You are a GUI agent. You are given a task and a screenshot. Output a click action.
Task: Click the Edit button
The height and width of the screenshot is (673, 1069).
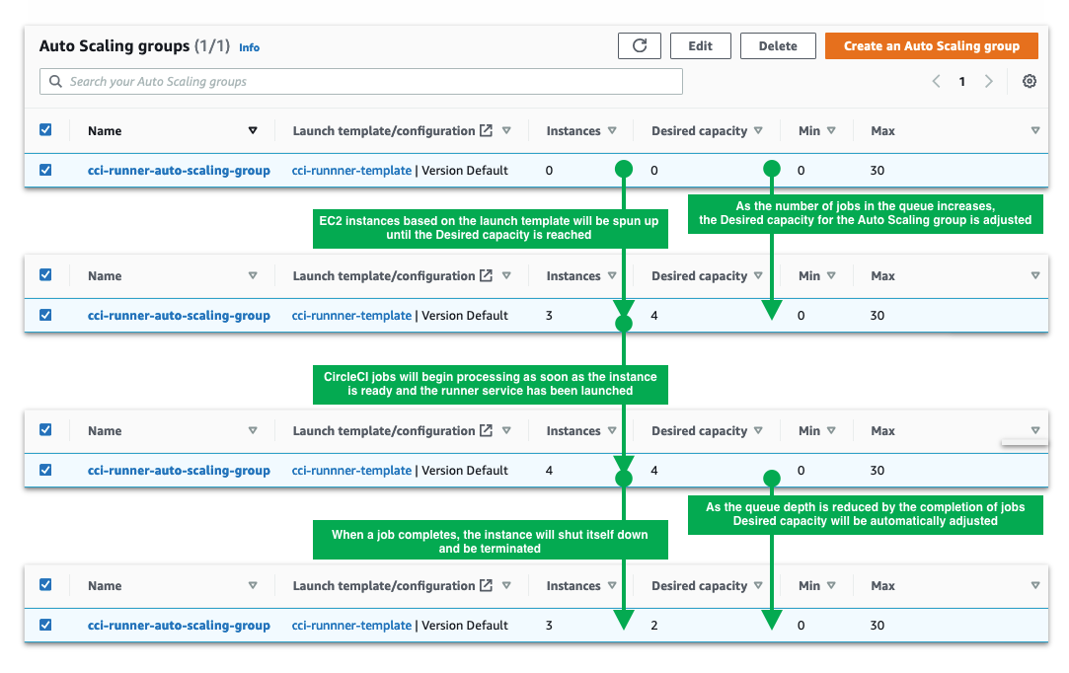(x=700, y=45)
